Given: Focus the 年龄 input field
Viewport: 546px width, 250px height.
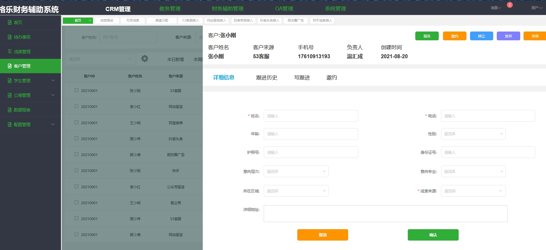Looking at the screenshot, I should point(311,134).
